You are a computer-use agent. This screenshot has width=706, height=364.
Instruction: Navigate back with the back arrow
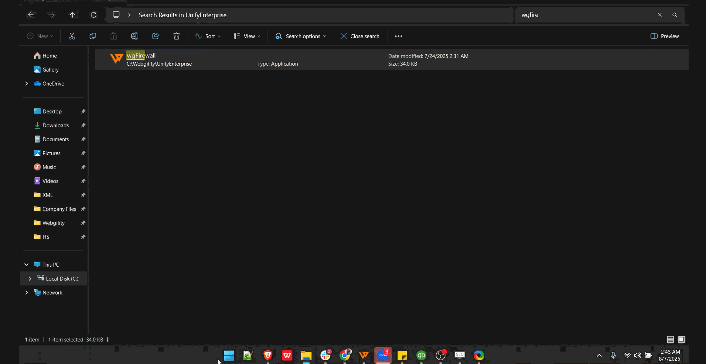(x=31, y=15)
